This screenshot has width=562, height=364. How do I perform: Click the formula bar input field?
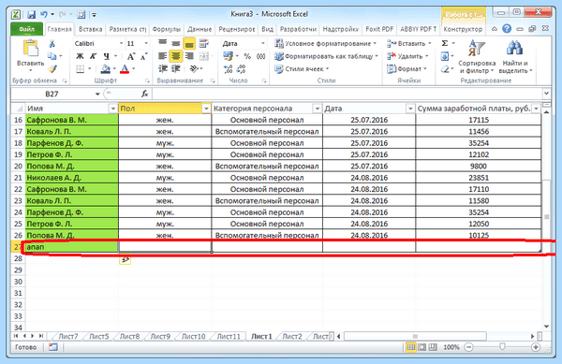[x=347, y=94]
